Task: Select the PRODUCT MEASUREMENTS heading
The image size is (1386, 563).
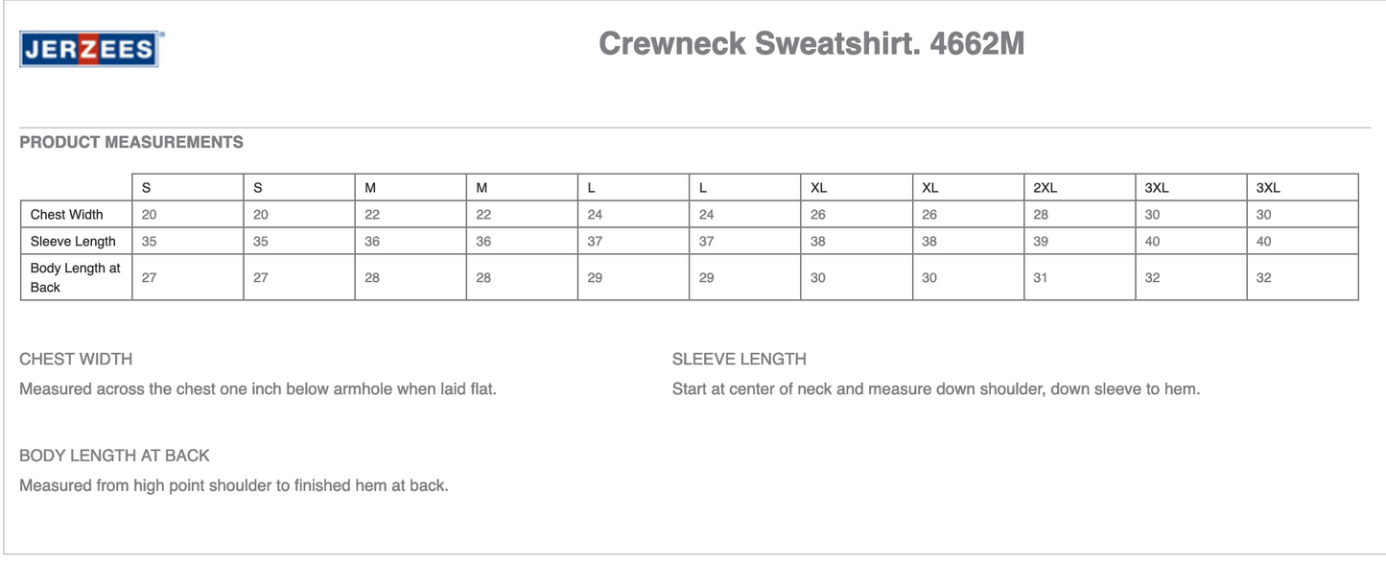Action: [x=131, y=142]
